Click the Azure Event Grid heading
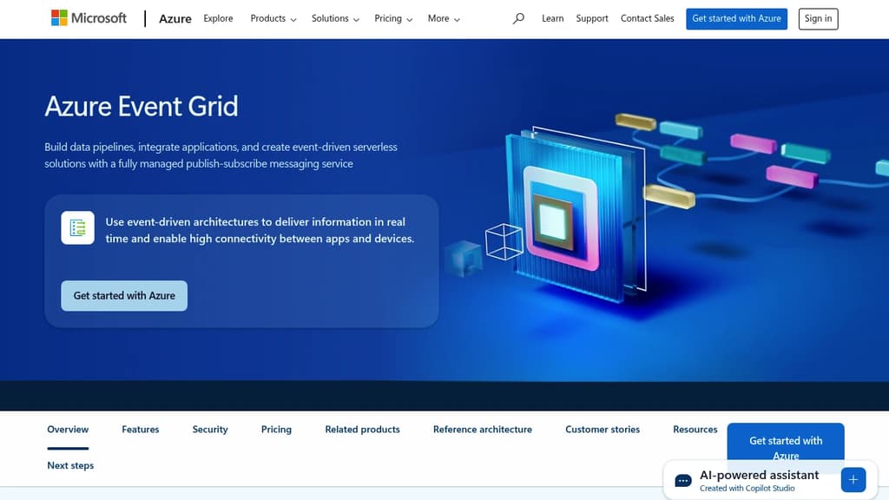889x500 pixels. [x=142, y=106]
